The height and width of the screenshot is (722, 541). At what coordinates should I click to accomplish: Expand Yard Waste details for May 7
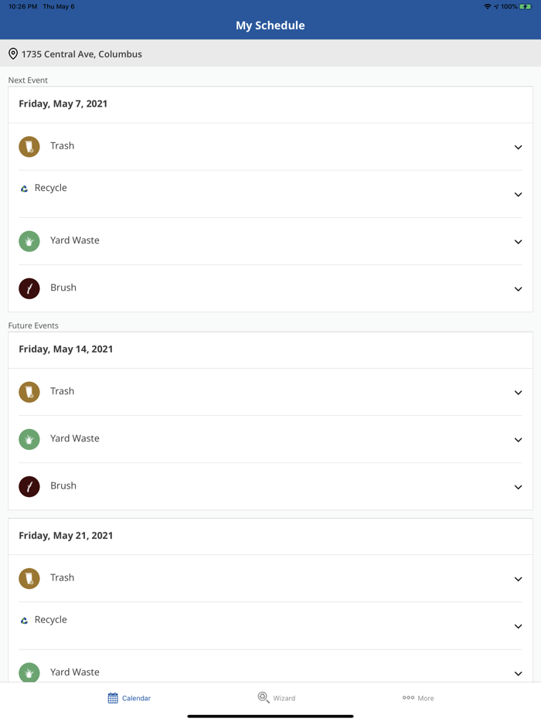tap(518, 242)
